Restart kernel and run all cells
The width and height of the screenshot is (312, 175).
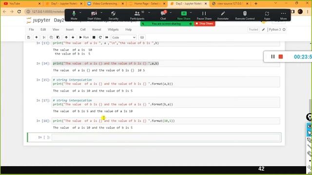pos(107,37)
